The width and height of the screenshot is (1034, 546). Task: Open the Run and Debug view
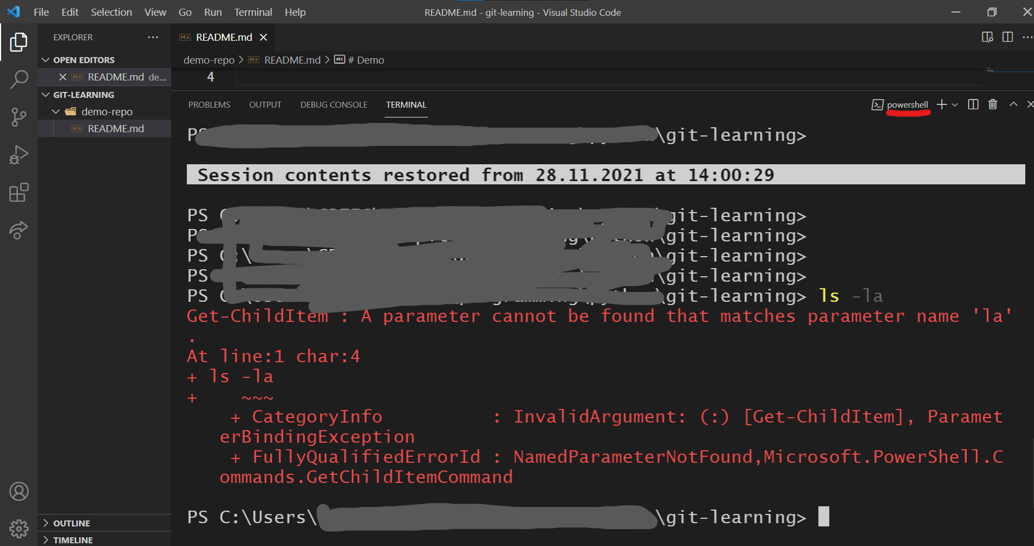coord(19,155)
